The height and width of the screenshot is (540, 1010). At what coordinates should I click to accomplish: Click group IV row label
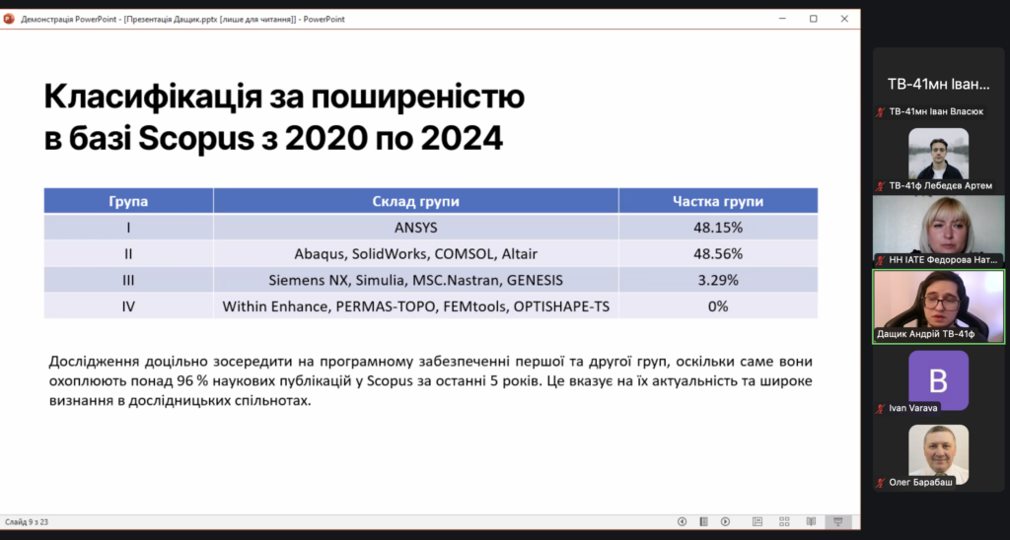point(128,306)
